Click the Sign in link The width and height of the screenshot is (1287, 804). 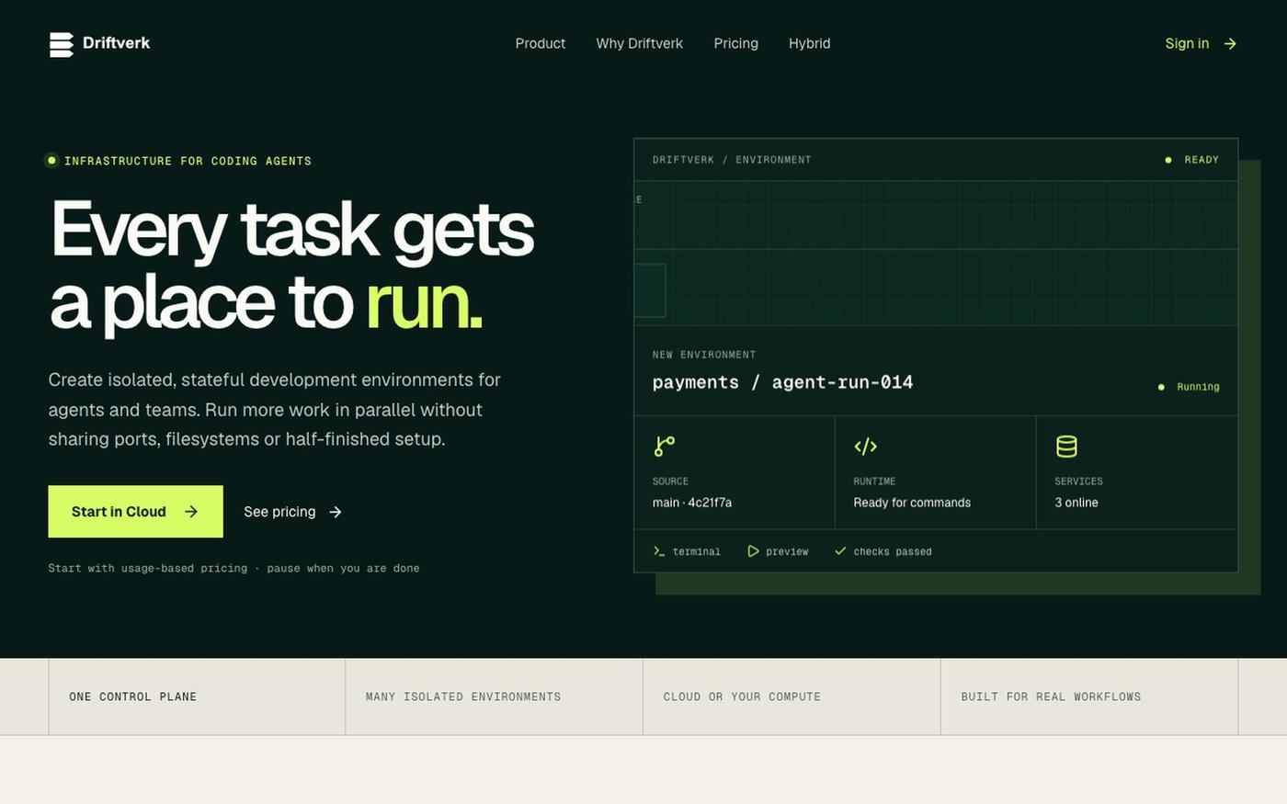(x=1187, y=43)
